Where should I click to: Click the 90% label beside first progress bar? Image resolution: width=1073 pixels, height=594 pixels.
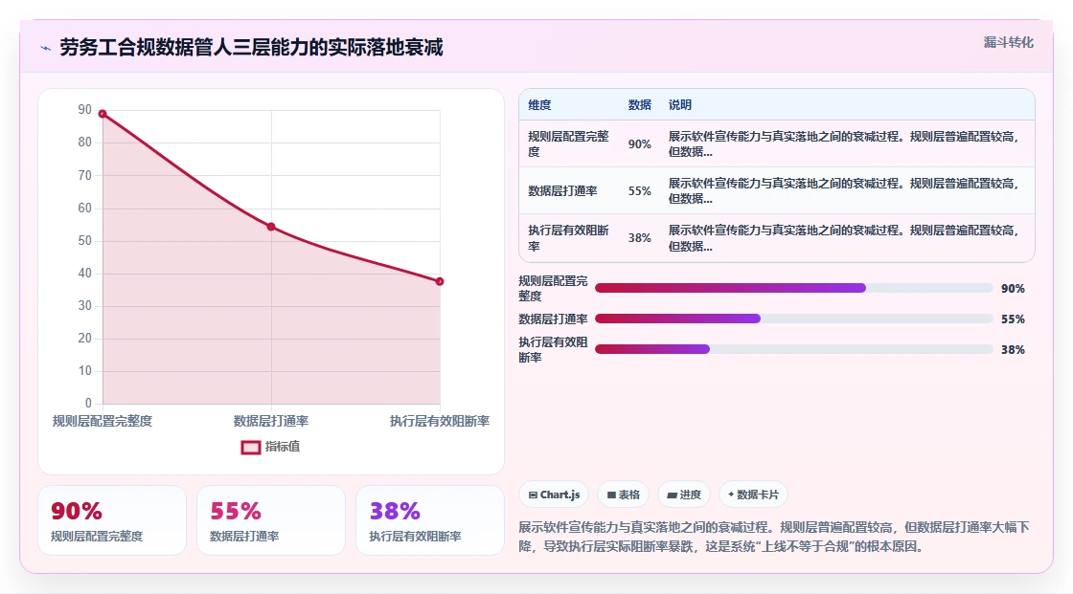[x=1013, y=289]
